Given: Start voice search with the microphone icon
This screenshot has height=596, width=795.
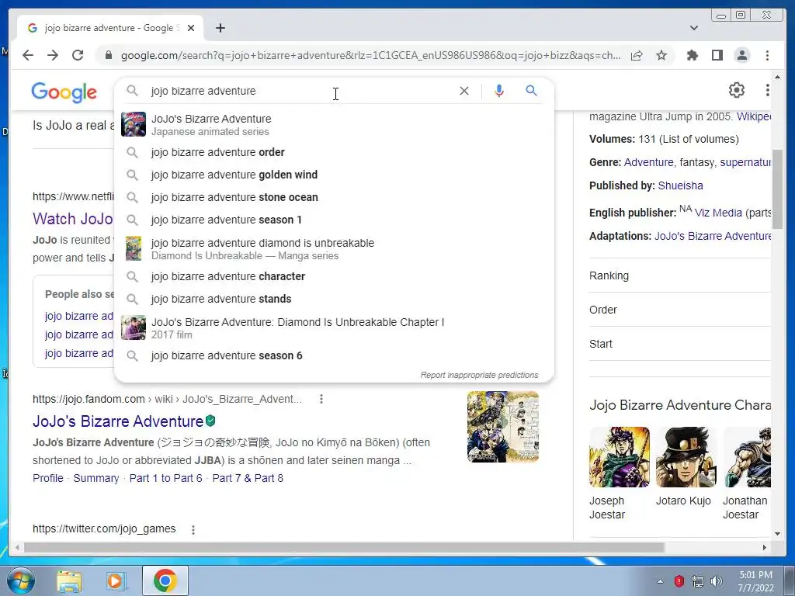Looking at the screenshot, I should click(499, 91).
